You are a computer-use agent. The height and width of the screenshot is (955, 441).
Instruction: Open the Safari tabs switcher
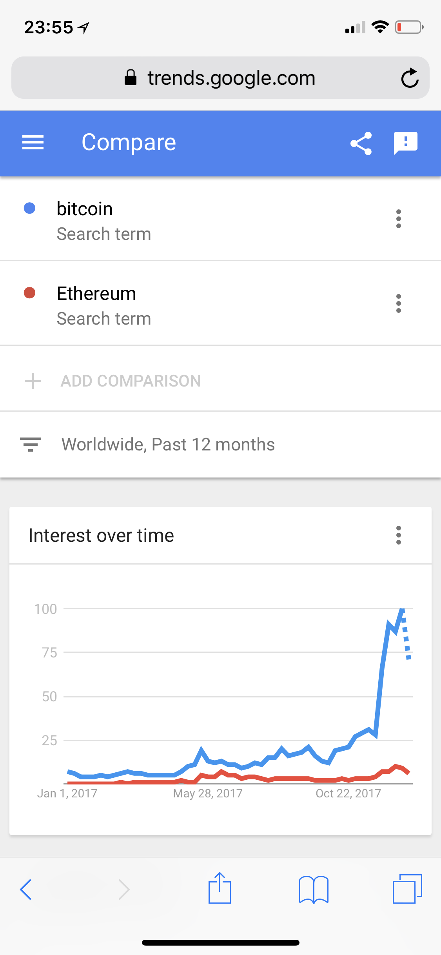407,888
